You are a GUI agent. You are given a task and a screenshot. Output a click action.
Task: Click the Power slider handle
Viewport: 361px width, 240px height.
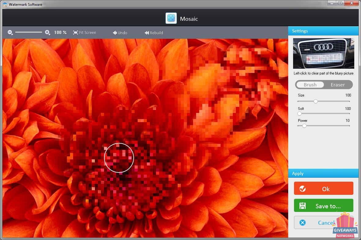point(304,126)
